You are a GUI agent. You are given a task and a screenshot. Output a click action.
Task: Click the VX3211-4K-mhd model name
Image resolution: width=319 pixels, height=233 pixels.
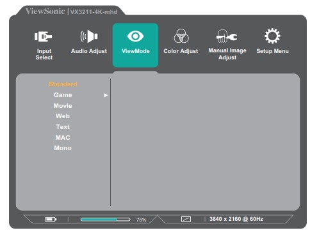[94, 12]
